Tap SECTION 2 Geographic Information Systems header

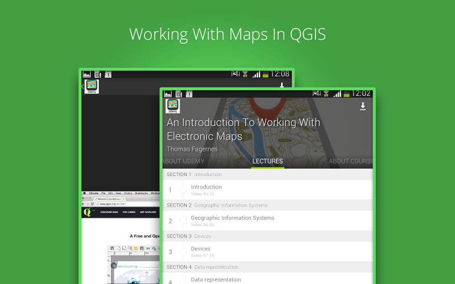(267, 205)
